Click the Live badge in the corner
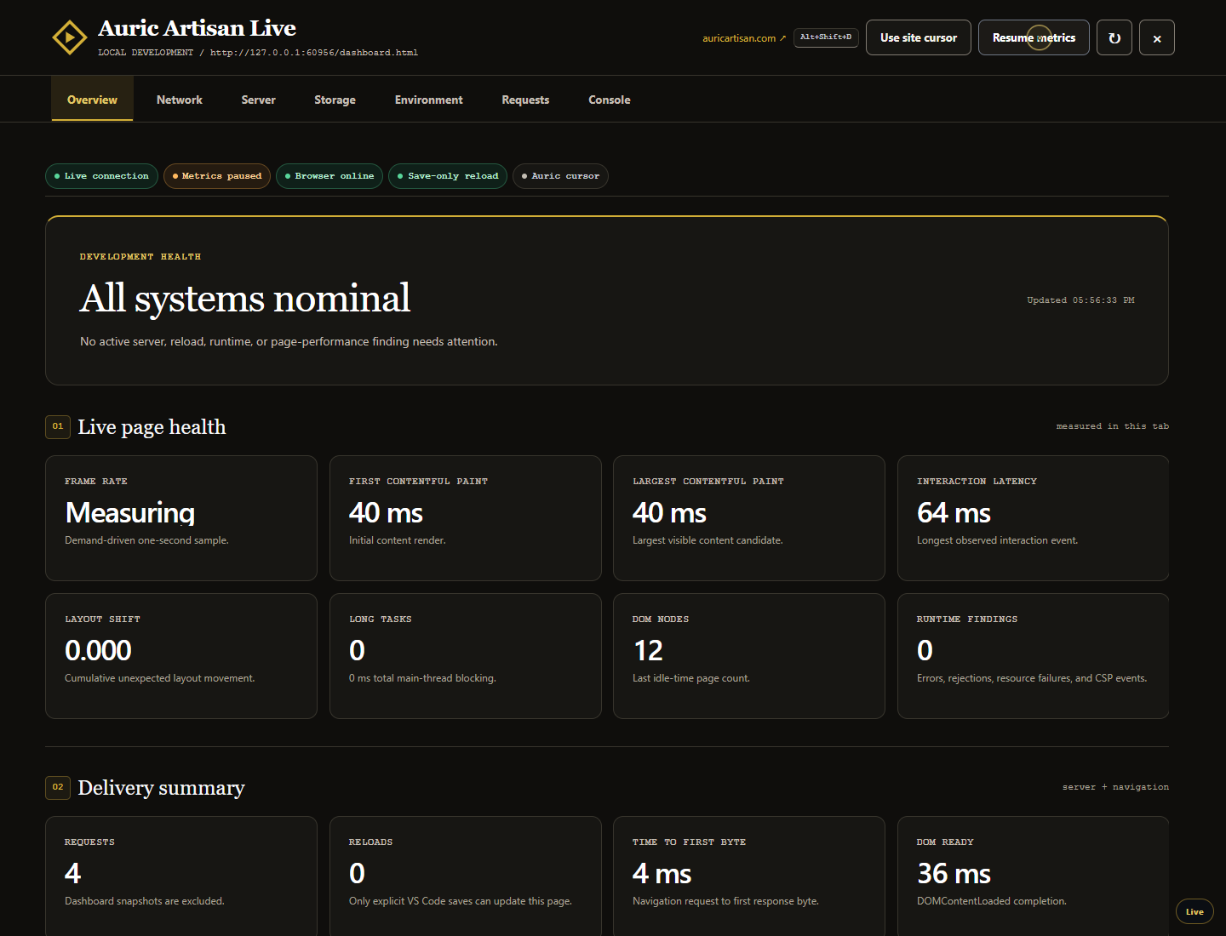 click(1194, 911)
